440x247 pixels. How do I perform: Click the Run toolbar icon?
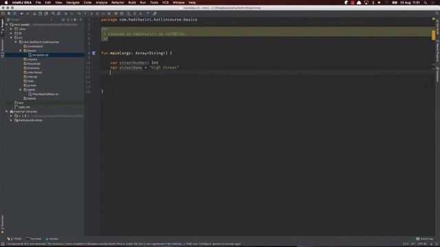pos(91,14)
